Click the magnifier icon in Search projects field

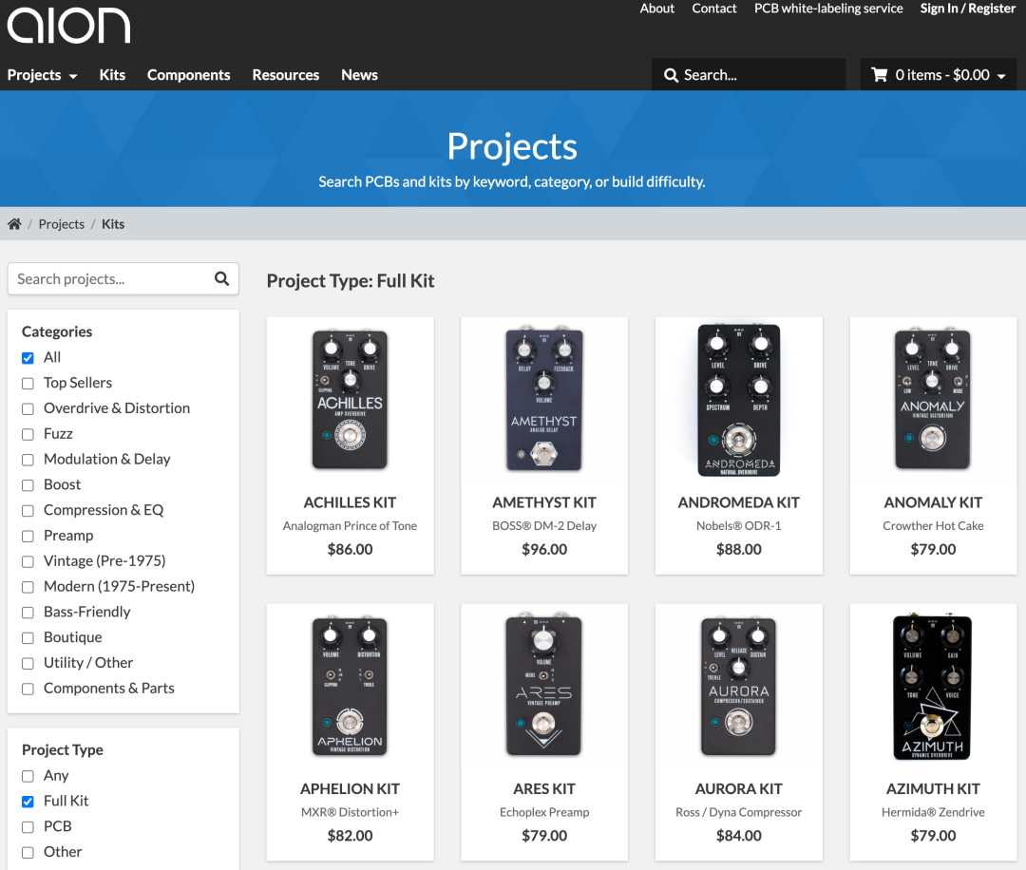point(221,278)
